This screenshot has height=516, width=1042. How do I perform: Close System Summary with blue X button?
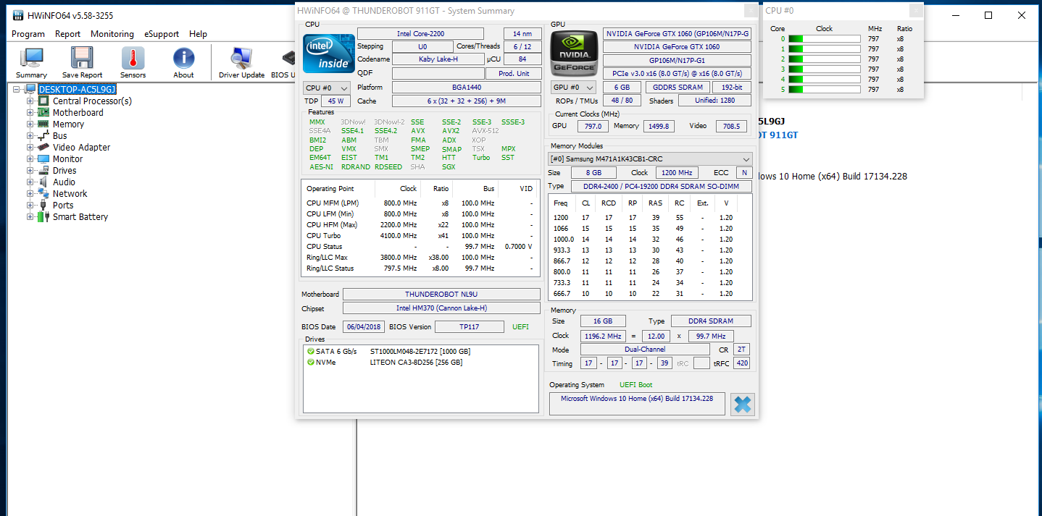pyautogui.click(x=742, y=404)
